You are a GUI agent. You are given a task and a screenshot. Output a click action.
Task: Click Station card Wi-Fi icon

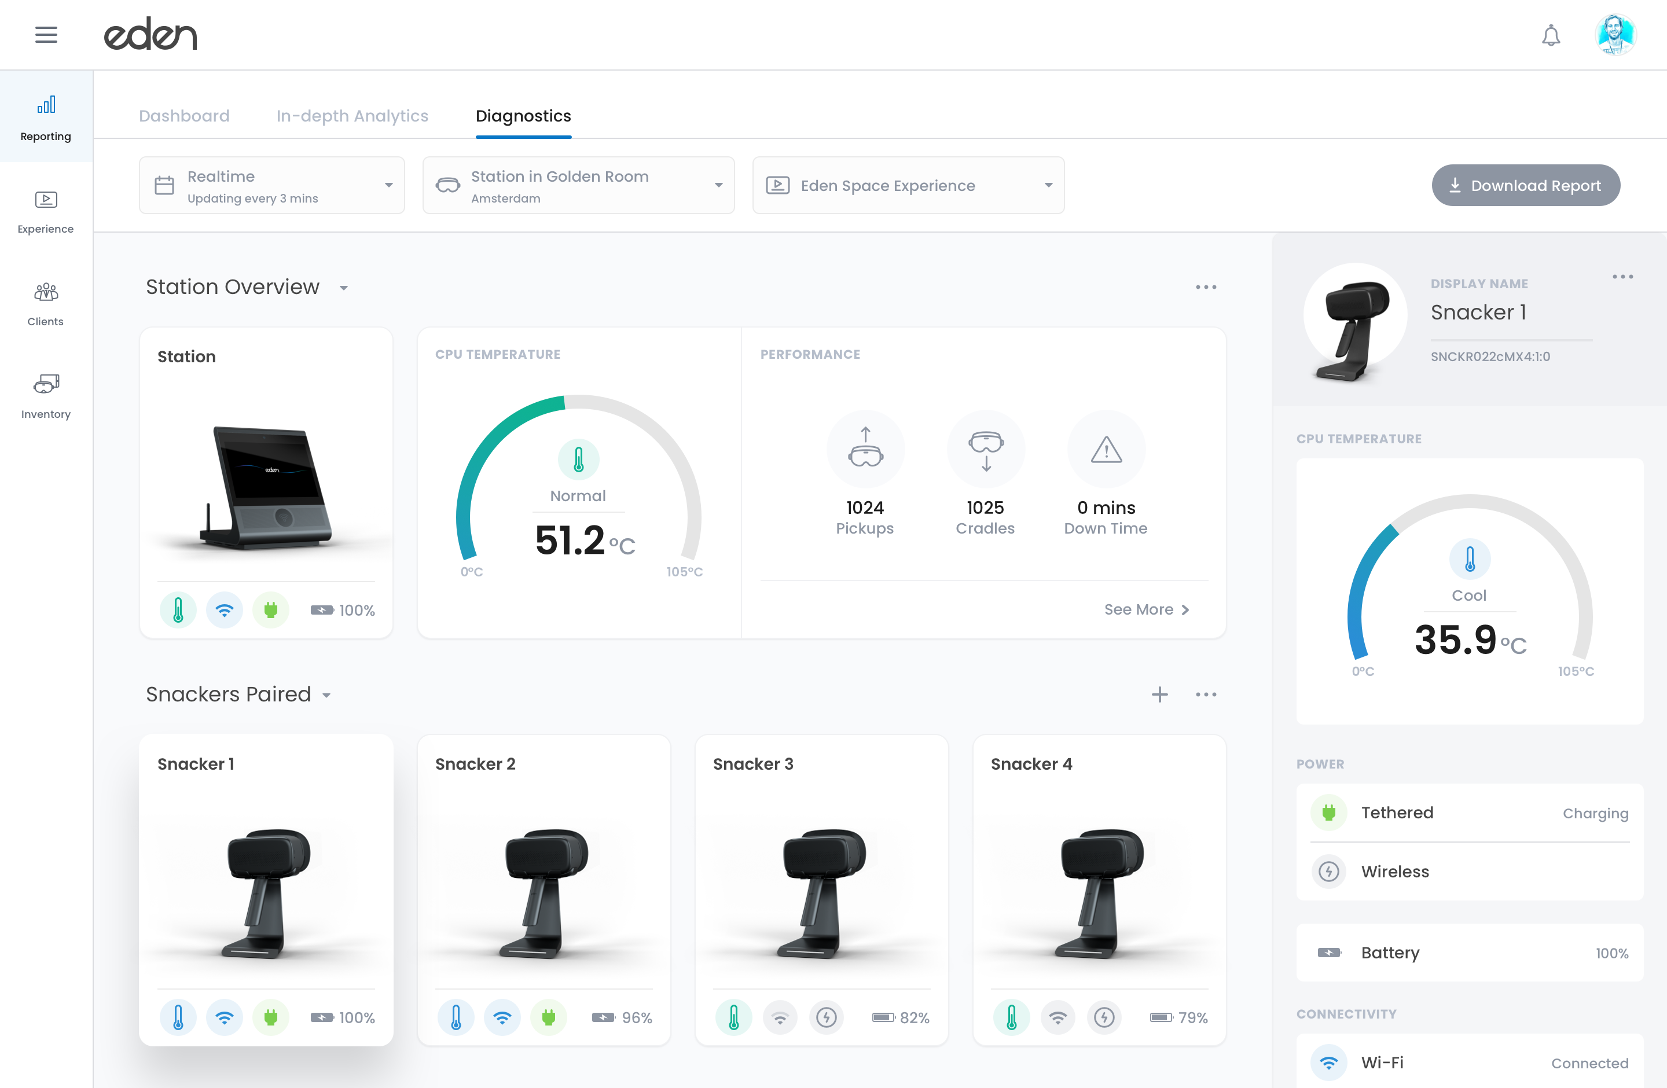[224, 610]
